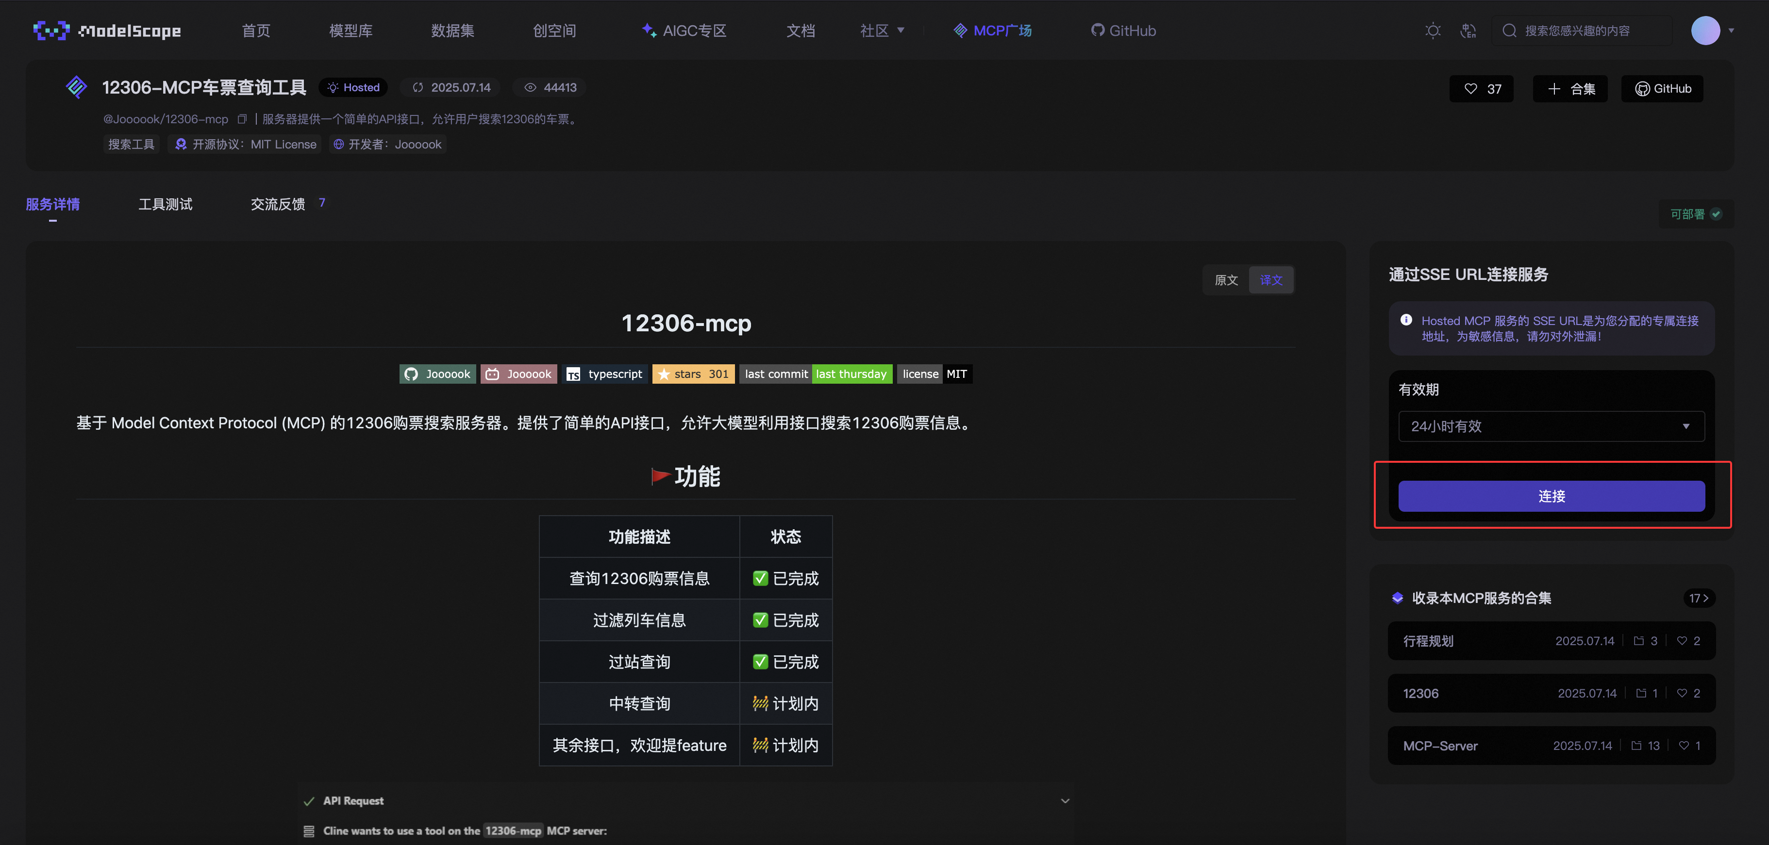
Task: Switch language with the translate icon
Action: point(1468,30)
